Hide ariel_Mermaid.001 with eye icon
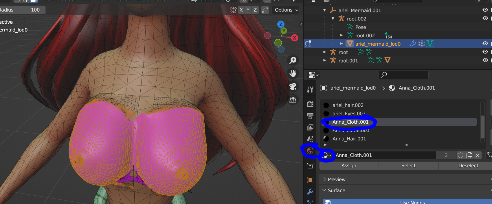492x204 pixels. 485,10
